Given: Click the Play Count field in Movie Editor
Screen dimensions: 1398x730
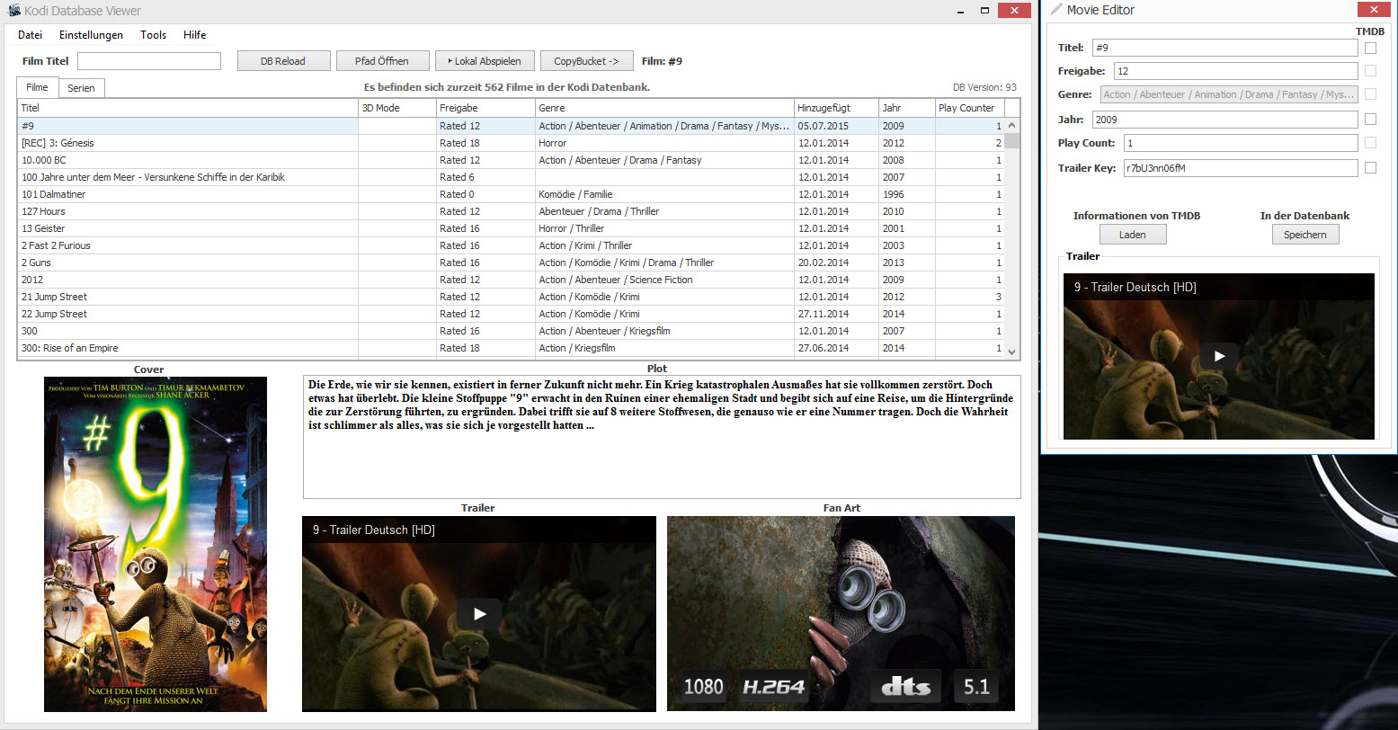Looking at the screenshot, I should pyautogui.click(x=1241, y=143).
